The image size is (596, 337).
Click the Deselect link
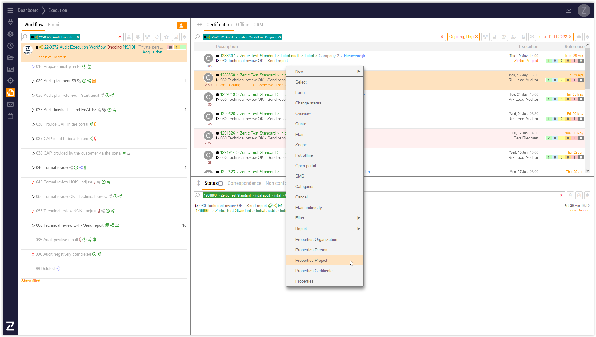(43, 57)
